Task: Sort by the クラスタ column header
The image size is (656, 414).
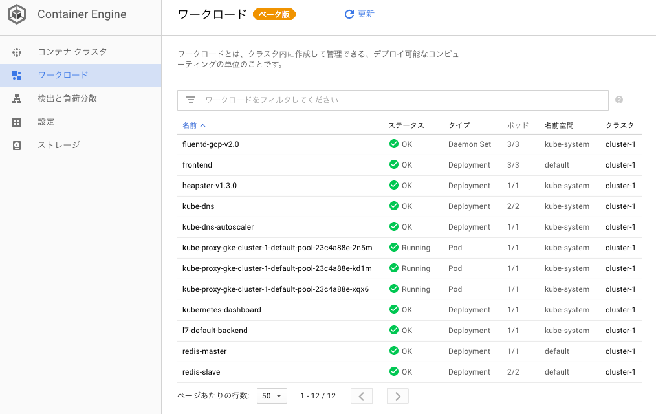Action: pos(620,125)
